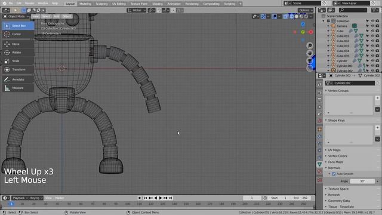Hide Cube.003 via its eye icon
The height and width of the screenshot is (215, 382).
pyautogui.click(x=372, y=46)
